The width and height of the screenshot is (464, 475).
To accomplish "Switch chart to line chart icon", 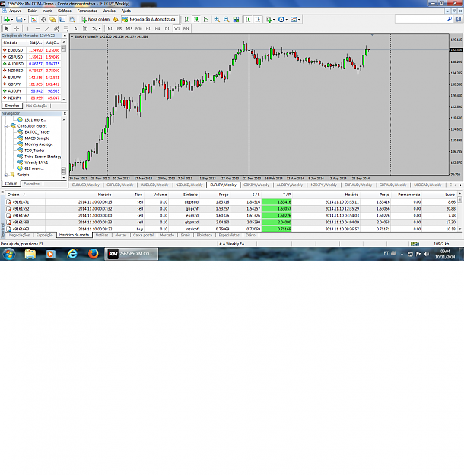I will point(206,20).
